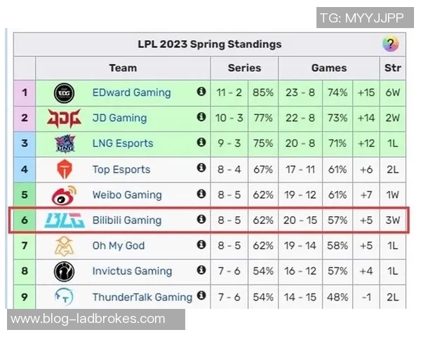Click the Games column header
Image resolution: width=421 pixels, height=337 pixels.
[x=329, y=68]
